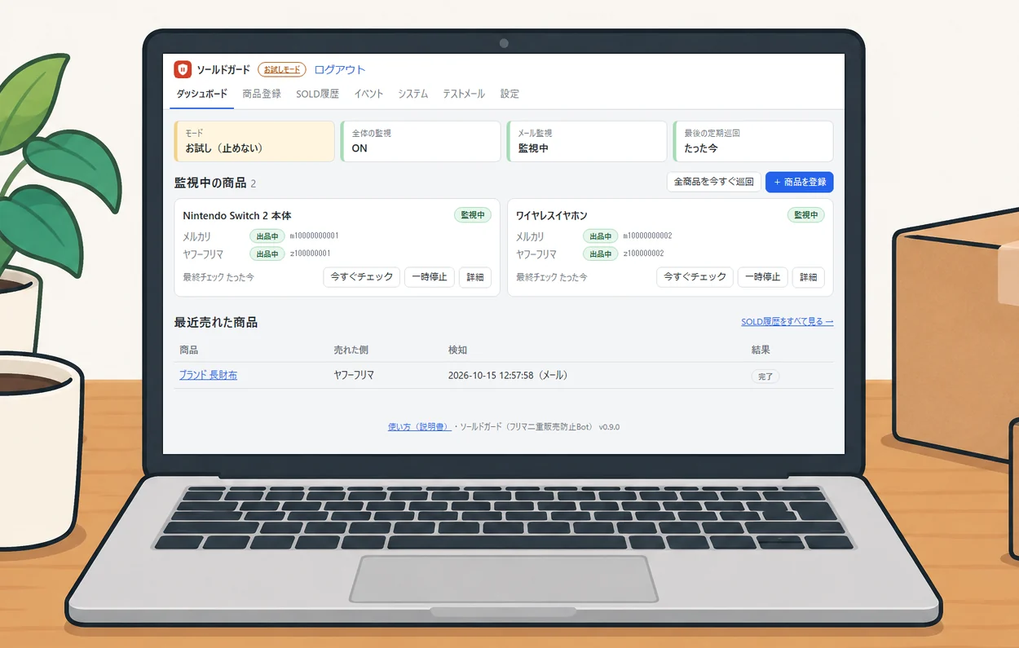Viewport: 1019px width, 648px height.
Task: Click the red SoldGuard shield logo icon
Action: click(183, 69)
